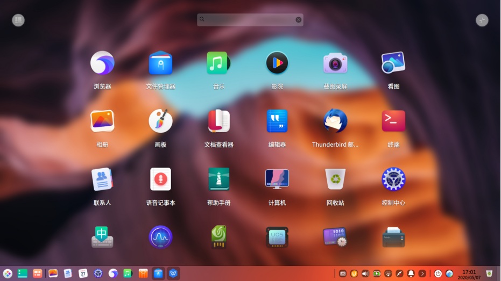Launch the 看图 image viewer
Viewport: 501px width, 281px height.
[x=393, y=63]
